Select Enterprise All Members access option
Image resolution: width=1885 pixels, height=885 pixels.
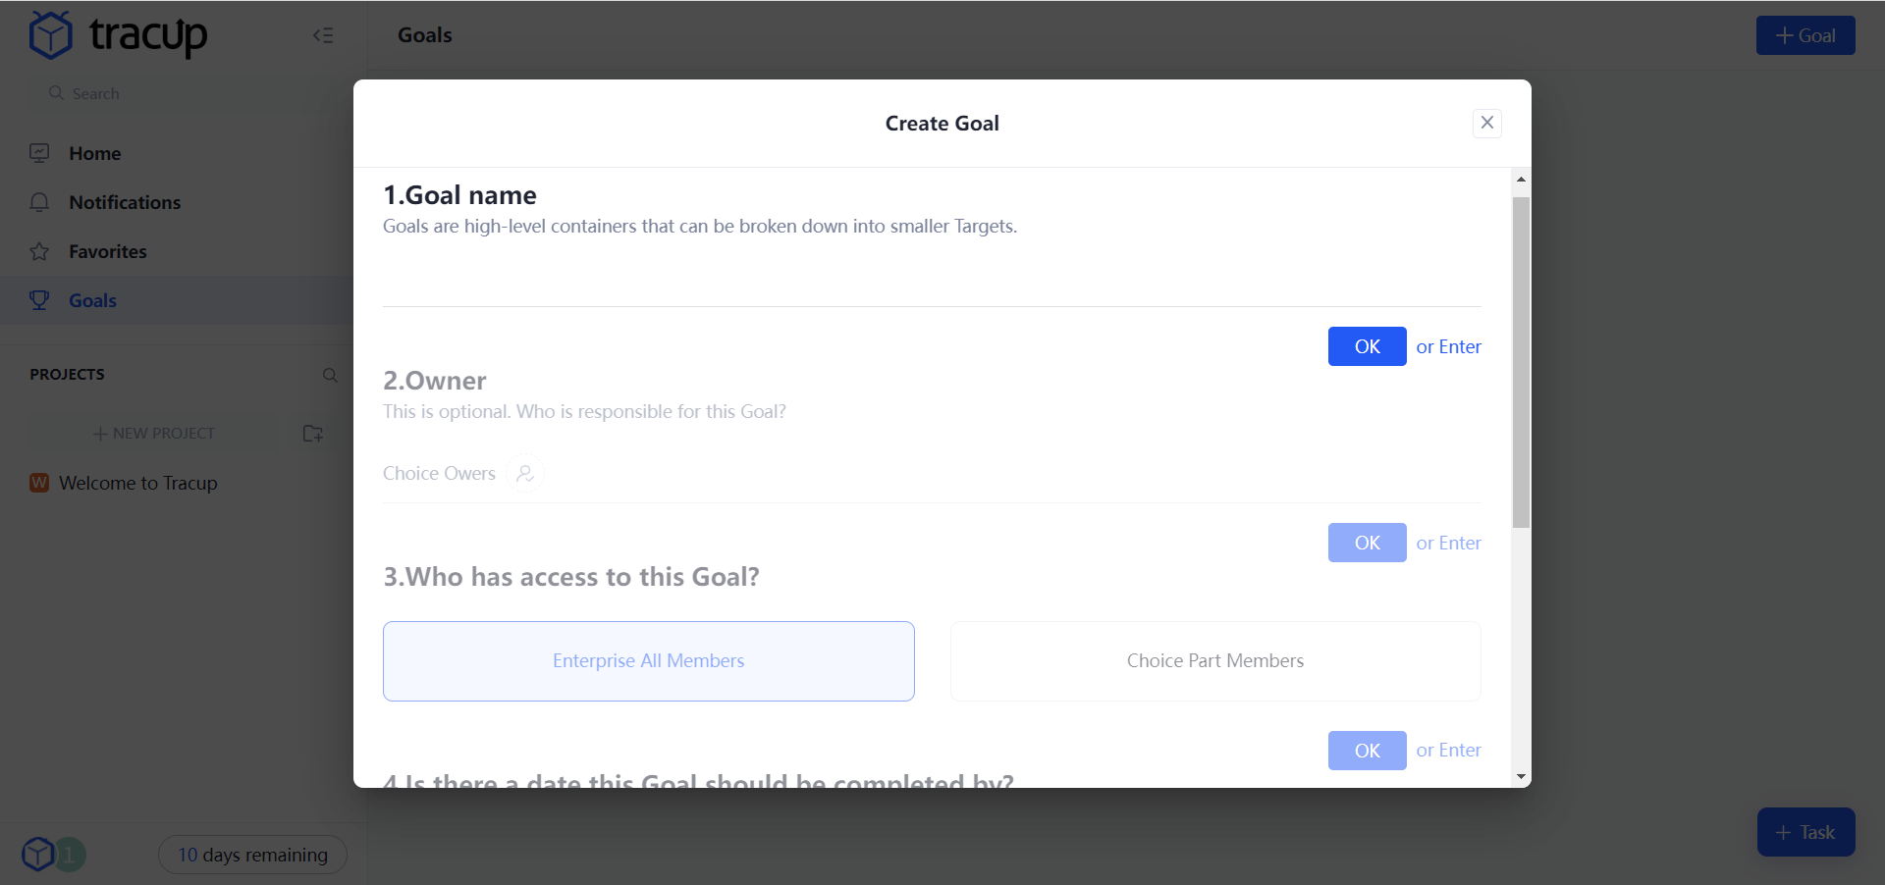(x=648, y=660)
